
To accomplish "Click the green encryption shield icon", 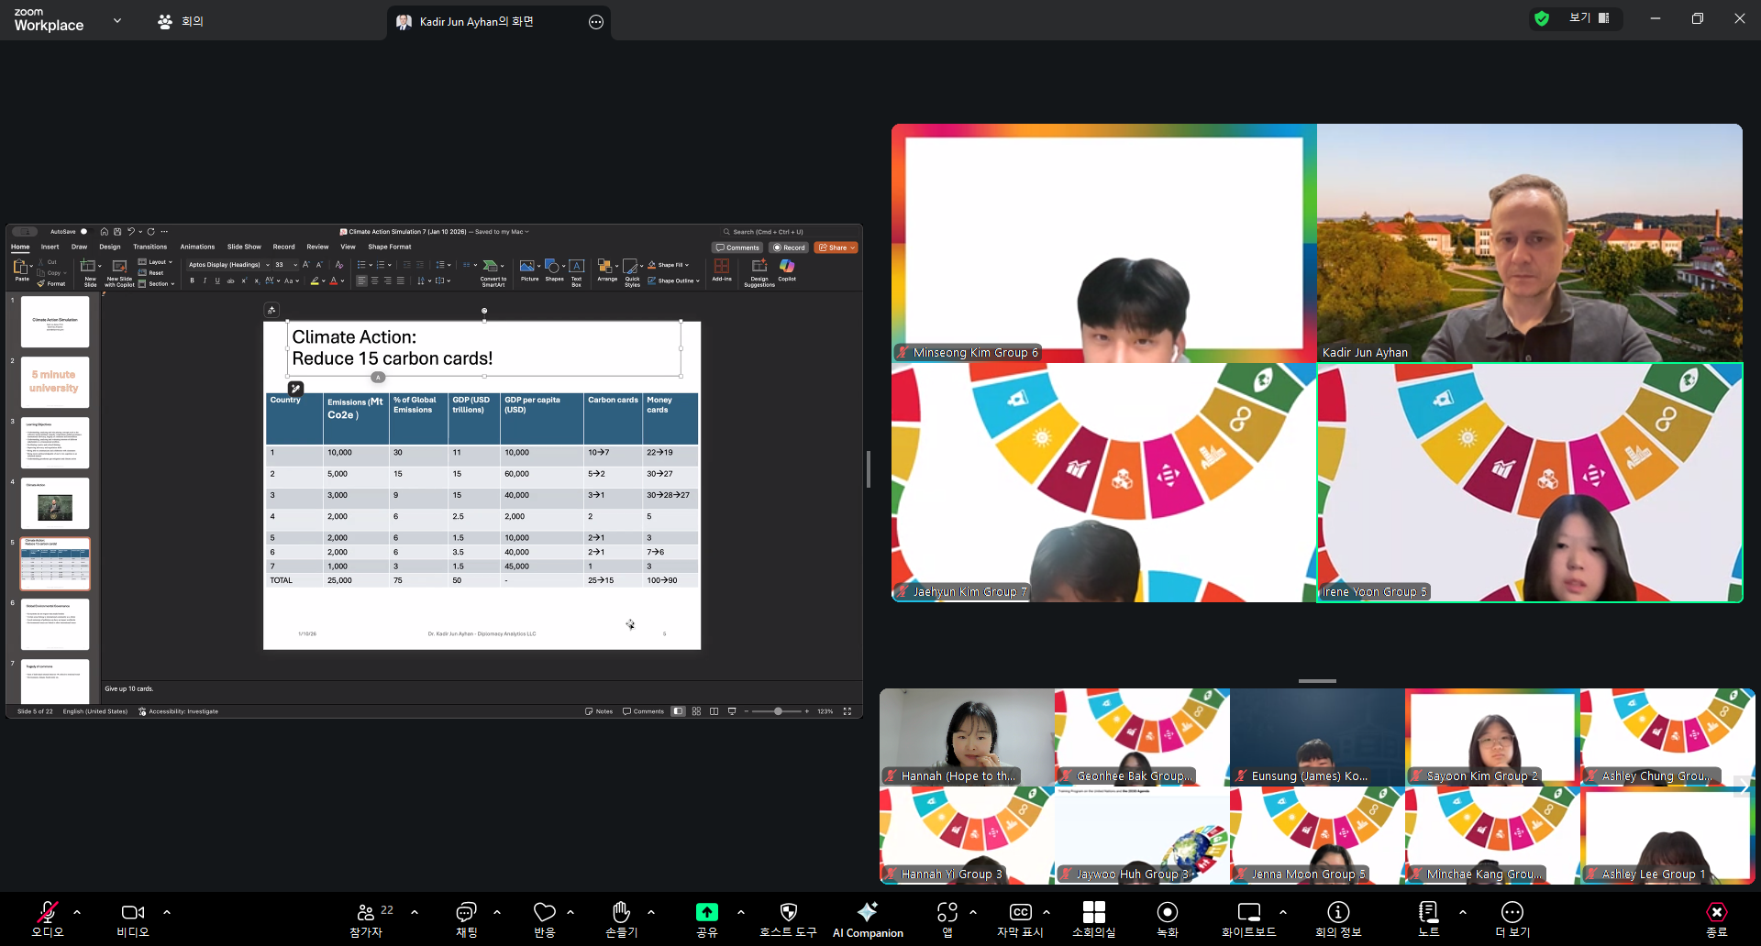I will pyautogui.click(x=1542, y=18).
